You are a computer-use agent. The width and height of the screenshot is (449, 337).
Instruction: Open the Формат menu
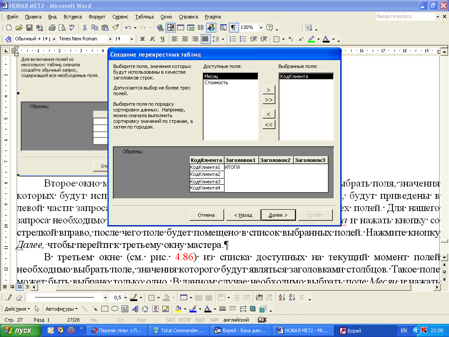point(97,17)
